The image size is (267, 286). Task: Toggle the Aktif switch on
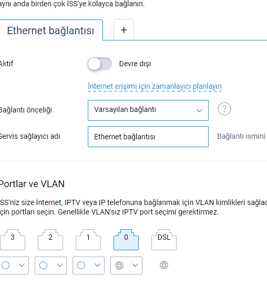(x=100, y=64)
